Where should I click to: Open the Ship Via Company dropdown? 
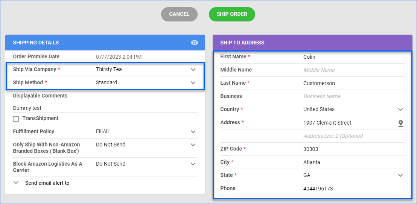pos(146,69)
